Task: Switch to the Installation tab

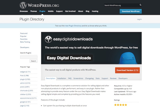Action: coord(62,78)
